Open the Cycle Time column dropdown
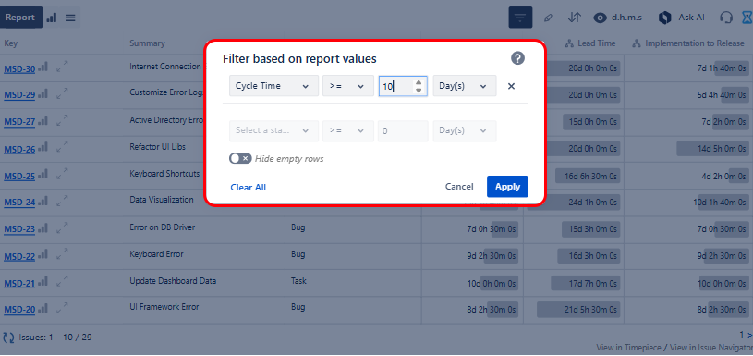The width and height of the screenshot is (753, 356). point(273,86)
